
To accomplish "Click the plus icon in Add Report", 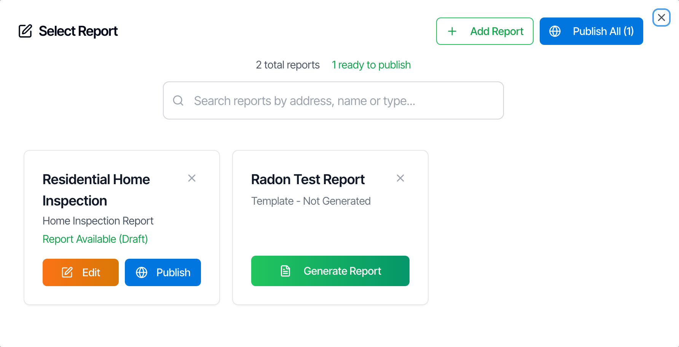I will [x=452, y=31].
